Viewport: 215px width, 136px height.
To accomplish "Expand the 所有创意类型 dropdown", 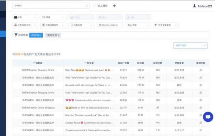I will pyautogui.click(x=53, y=25).
